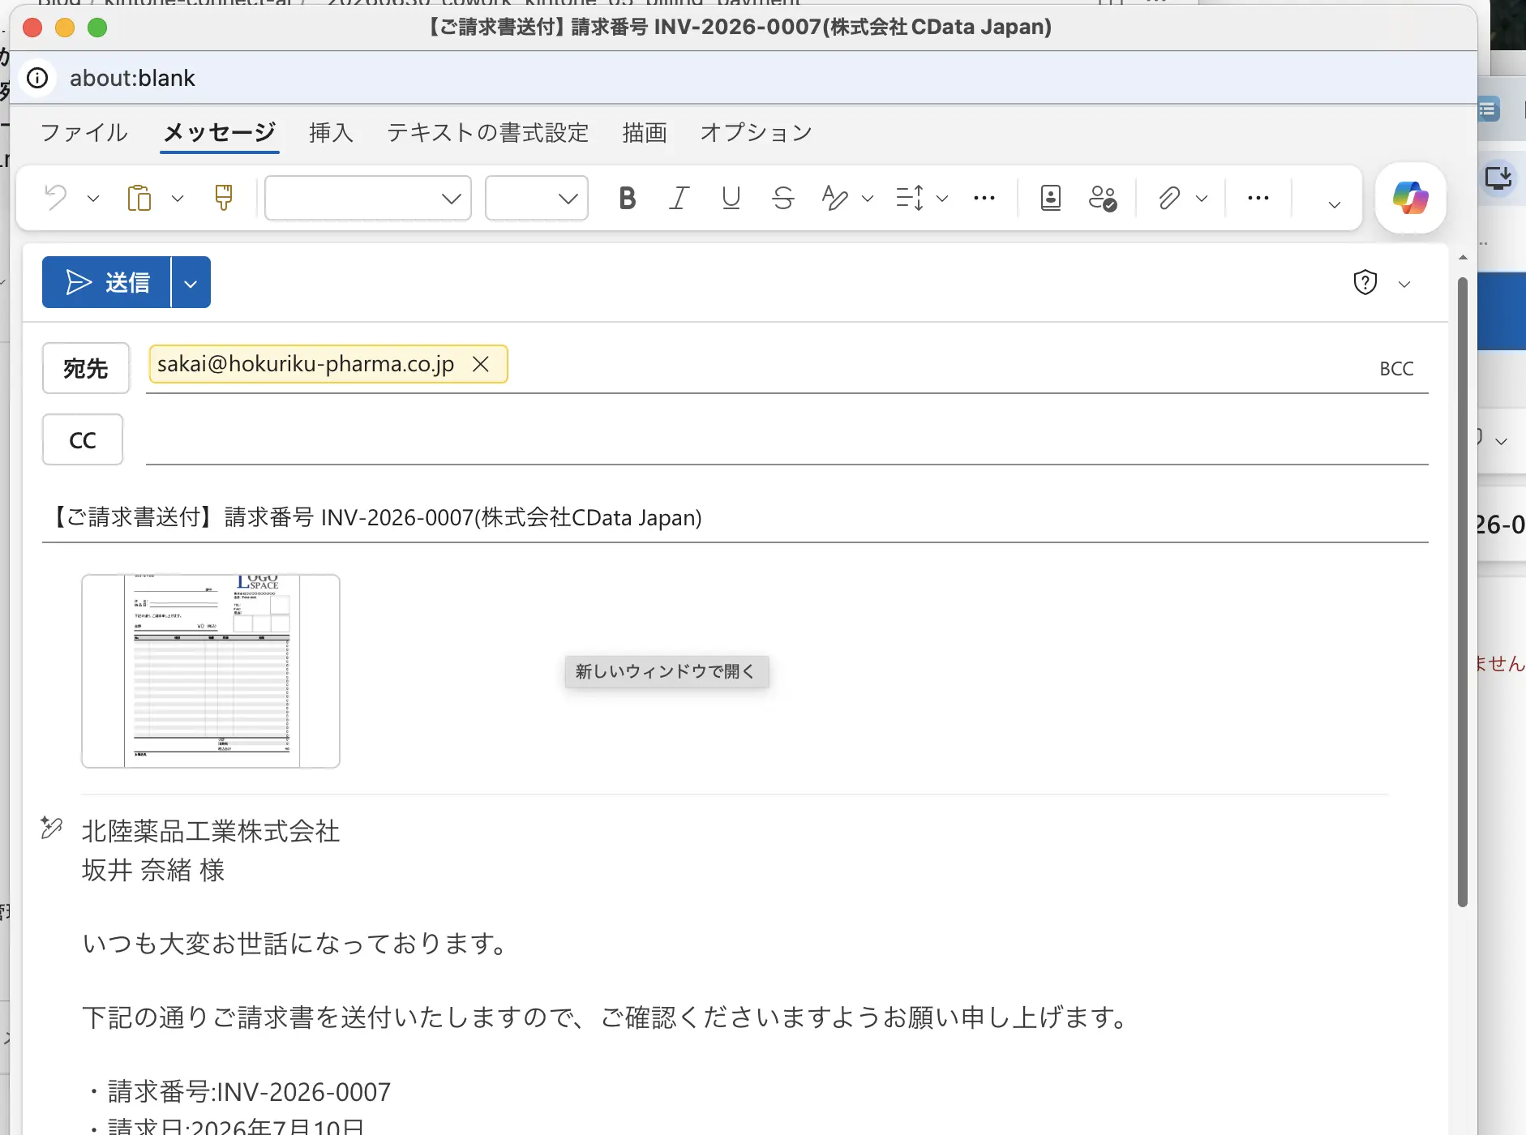Open the font size combo box

pyautogui.click(x=537, y=198)
